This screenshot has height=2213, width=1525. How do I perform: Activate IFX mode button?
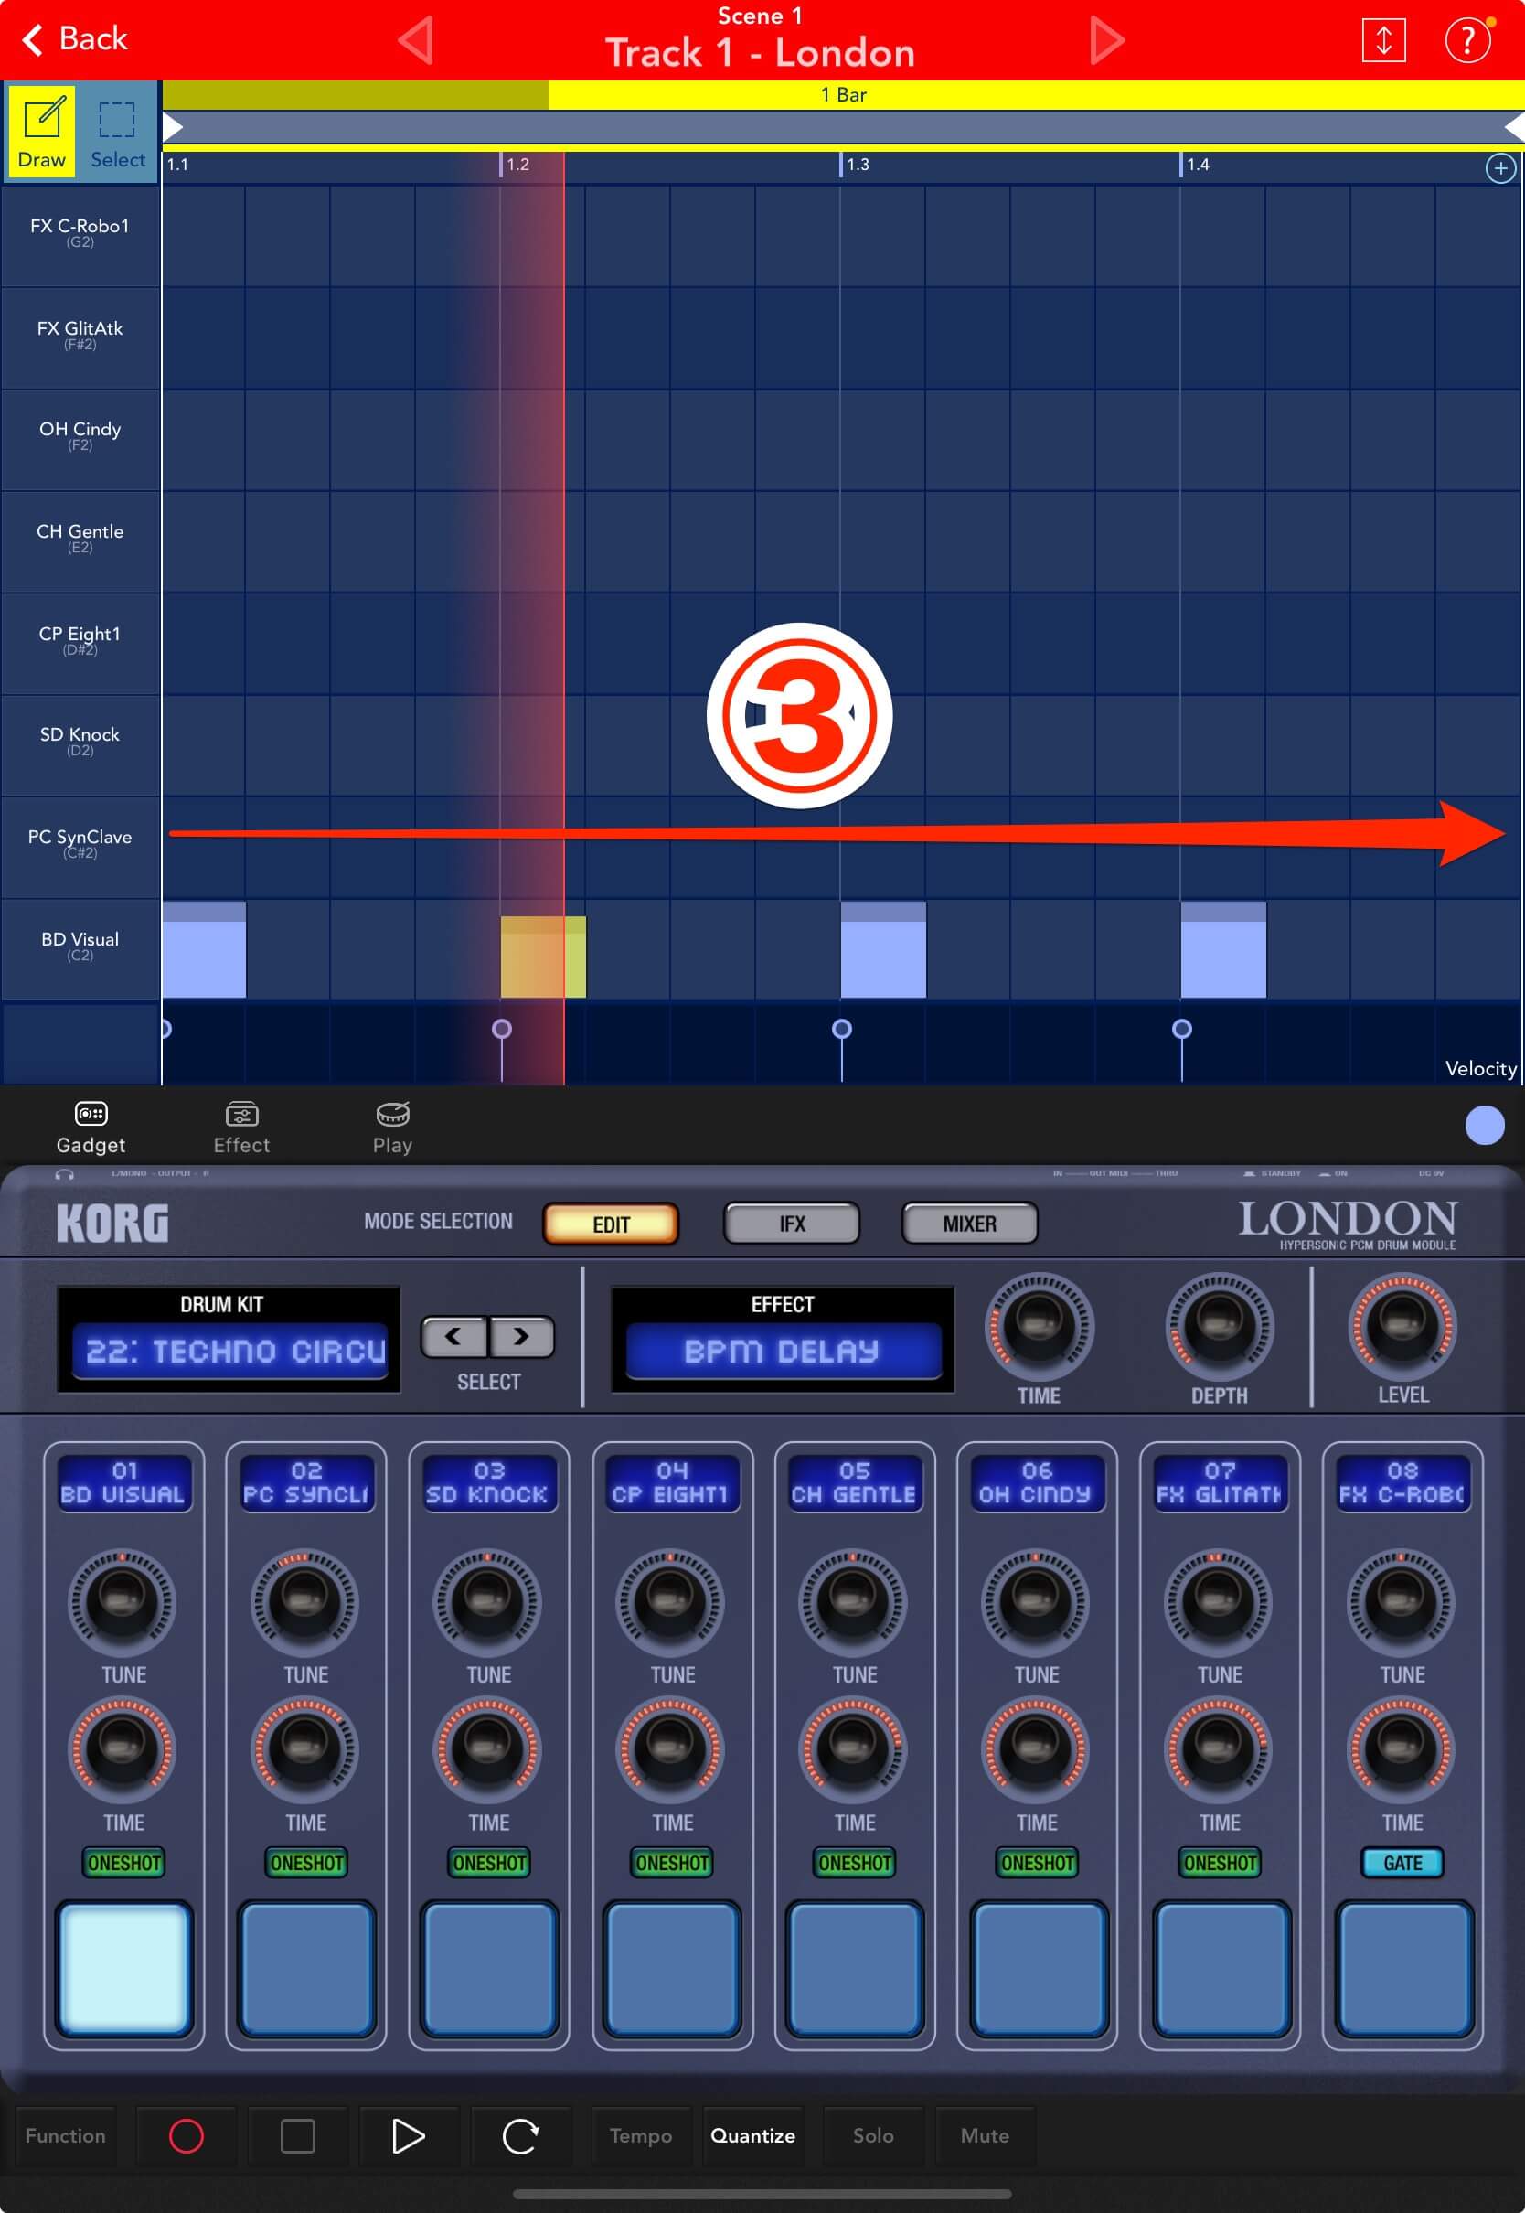(791, 1224)
